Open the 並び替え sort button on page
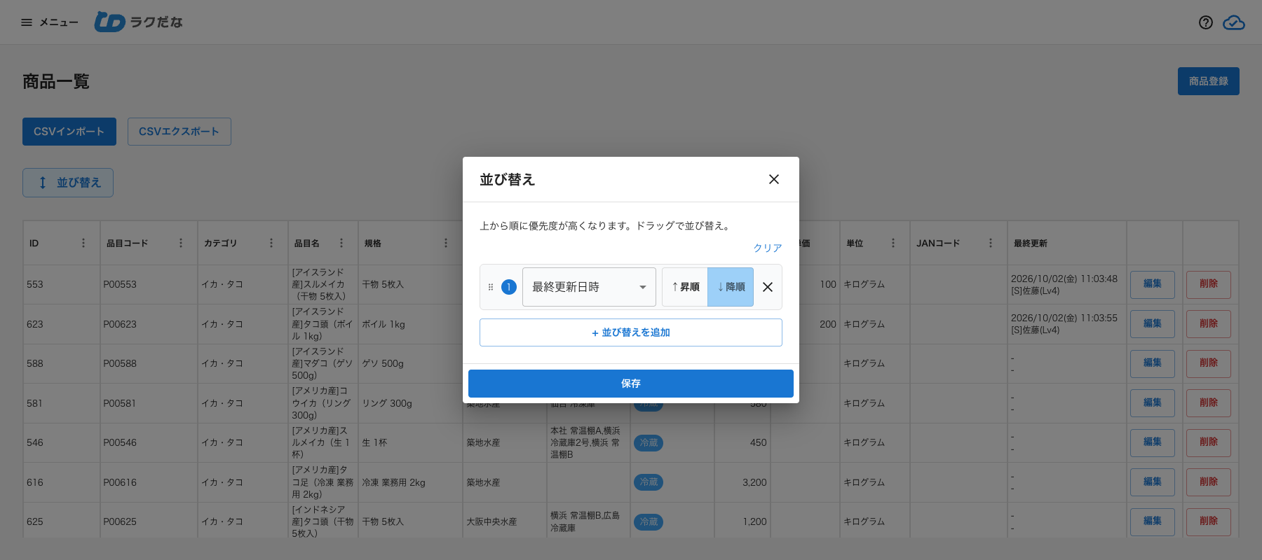Screen dimensions: 1262x560 tap(68, 183)
